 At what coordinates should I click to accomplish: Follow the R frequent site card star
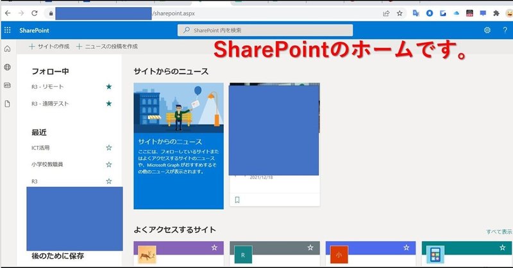tap(310, 248)
